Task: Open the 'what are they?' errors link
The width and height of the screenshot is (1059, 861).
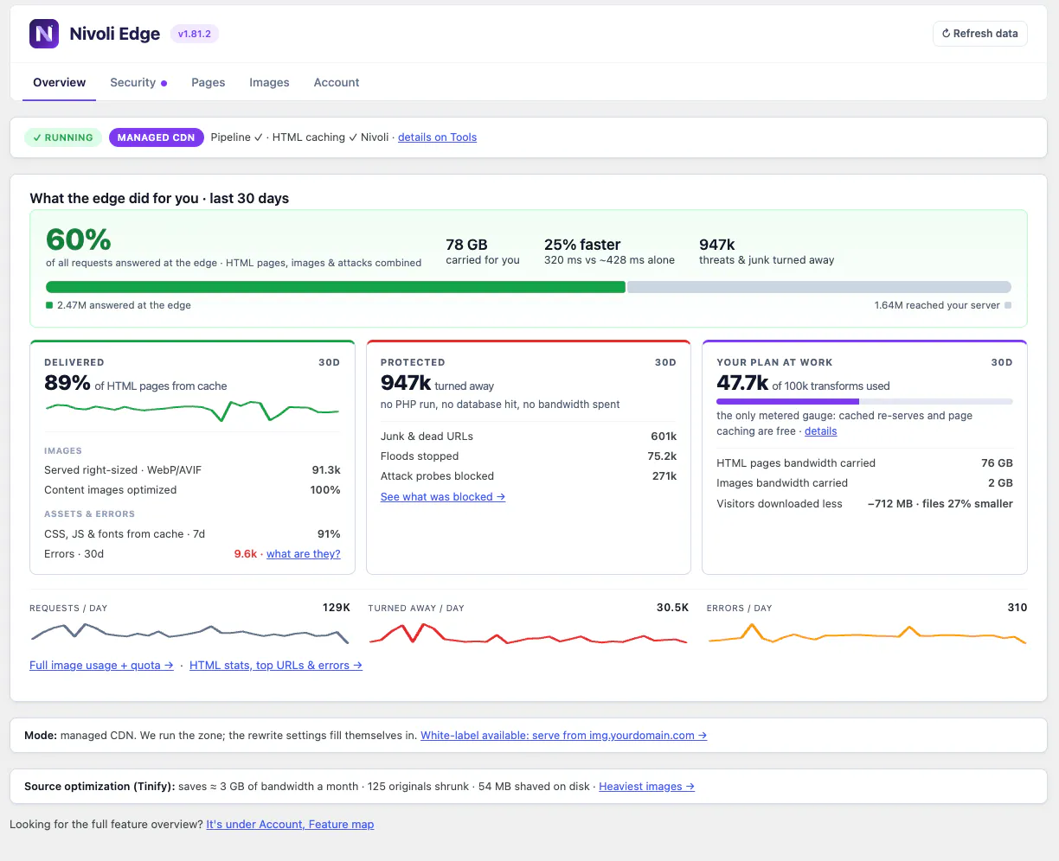Action: (x=304, y=554)
